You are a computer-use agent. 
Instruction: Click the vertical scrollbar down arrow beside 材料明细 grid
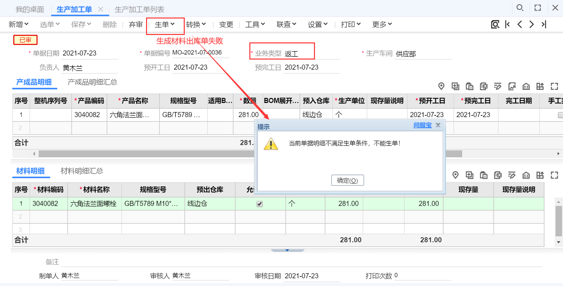pyautogui.click(x=559, y=242)
